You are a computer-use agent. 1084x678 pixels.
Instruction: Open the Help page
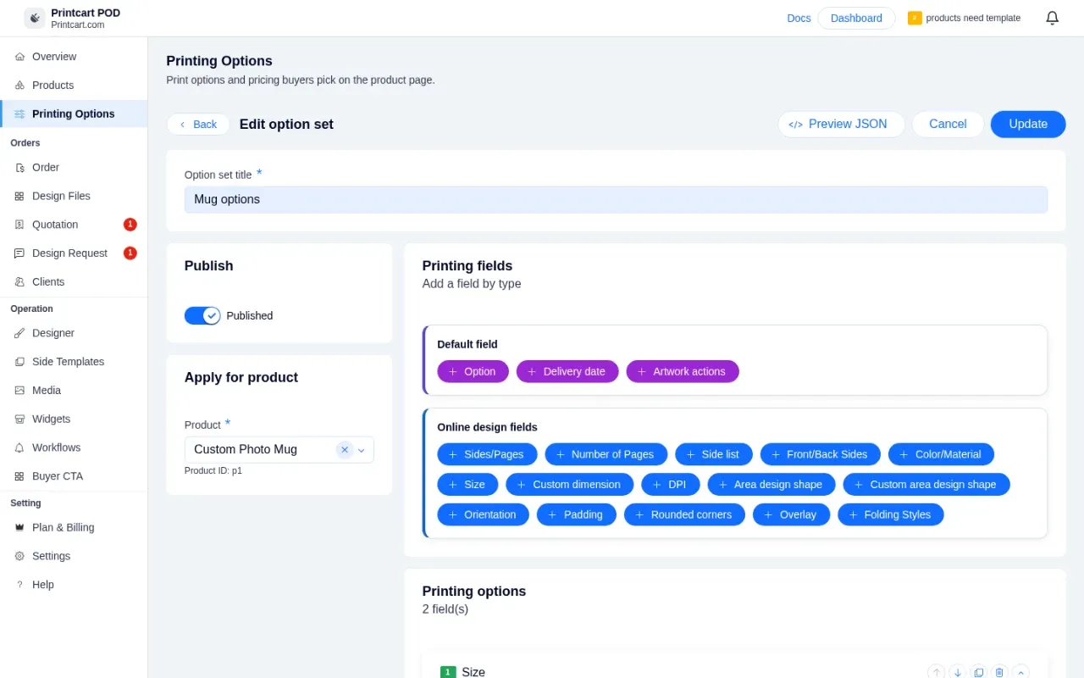click(x=74, y=585)
